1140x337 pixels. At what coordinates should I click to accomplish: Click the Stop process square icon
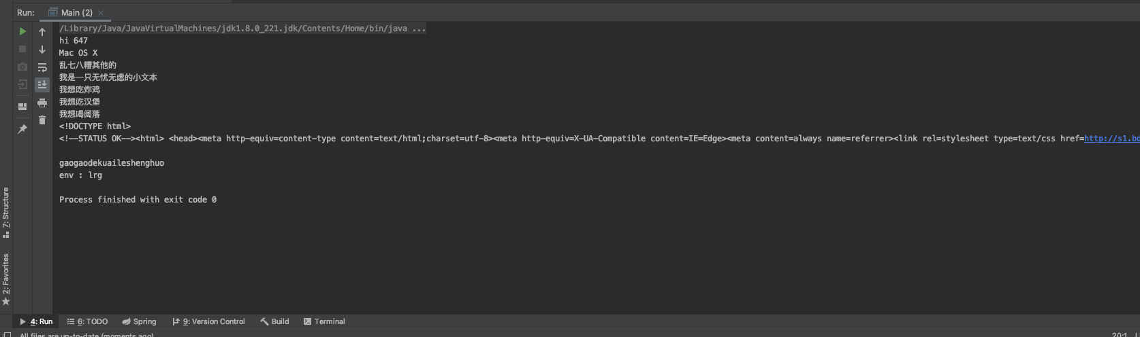coord(22,49)
